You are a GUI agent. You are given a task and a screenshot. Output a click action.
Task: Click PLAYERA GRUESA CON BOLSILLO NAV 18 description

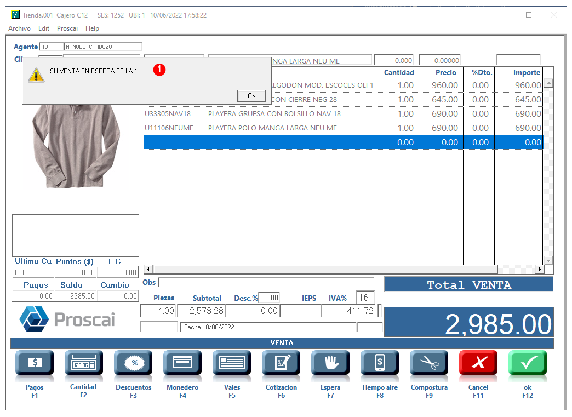pyautogui.click(x=274, y=114)
